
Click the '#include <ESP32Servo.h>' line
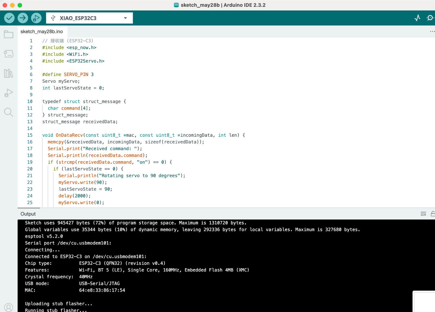[x=73, y=61]
